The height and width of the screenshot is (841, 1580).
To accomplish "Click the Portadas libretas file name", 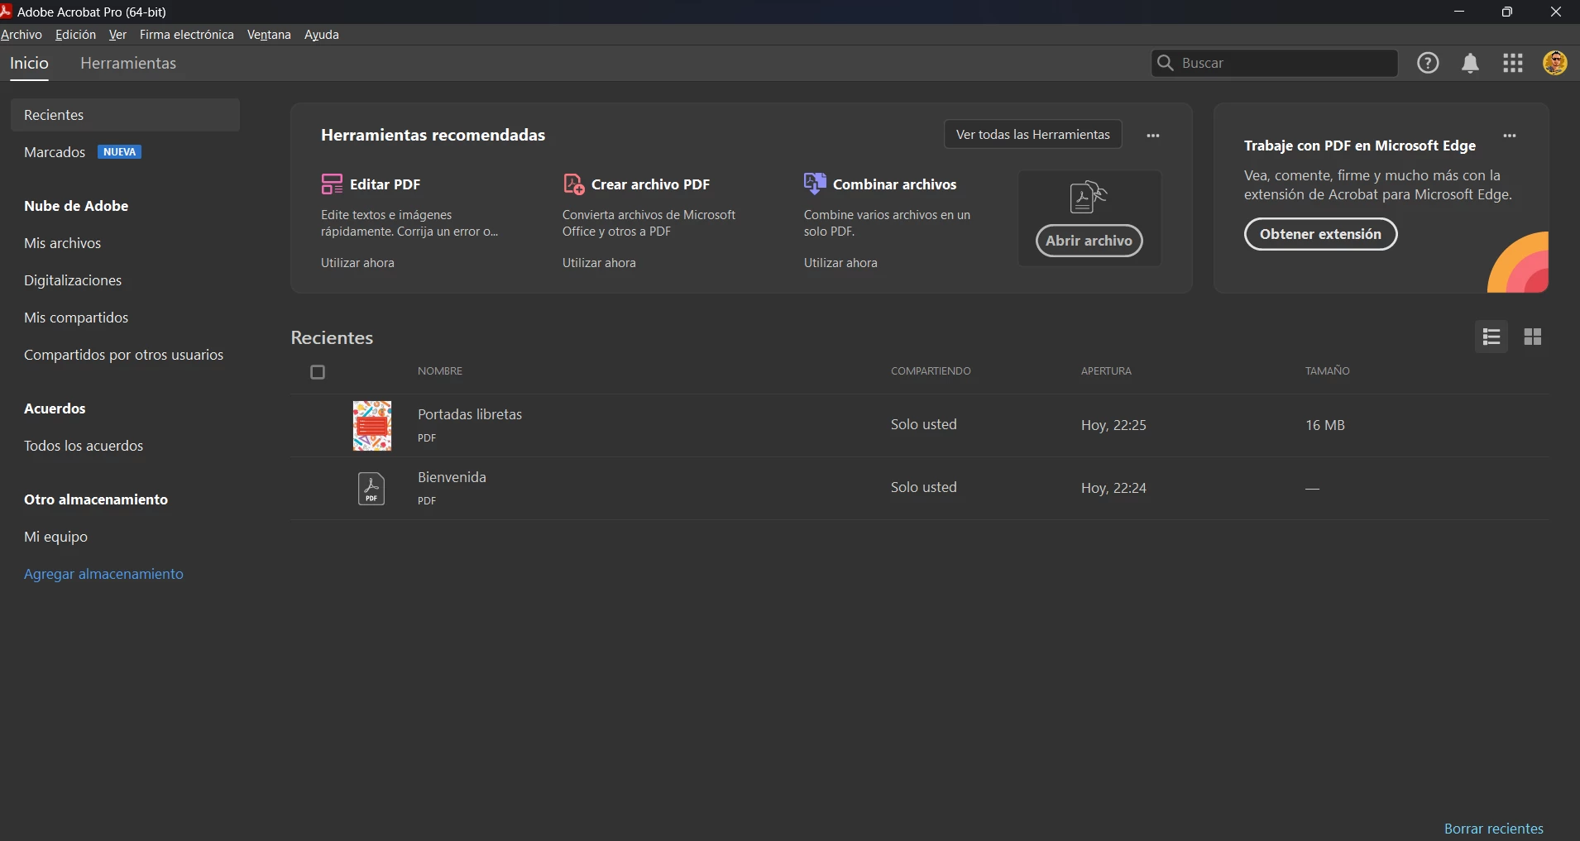I will tap(470, 414).
